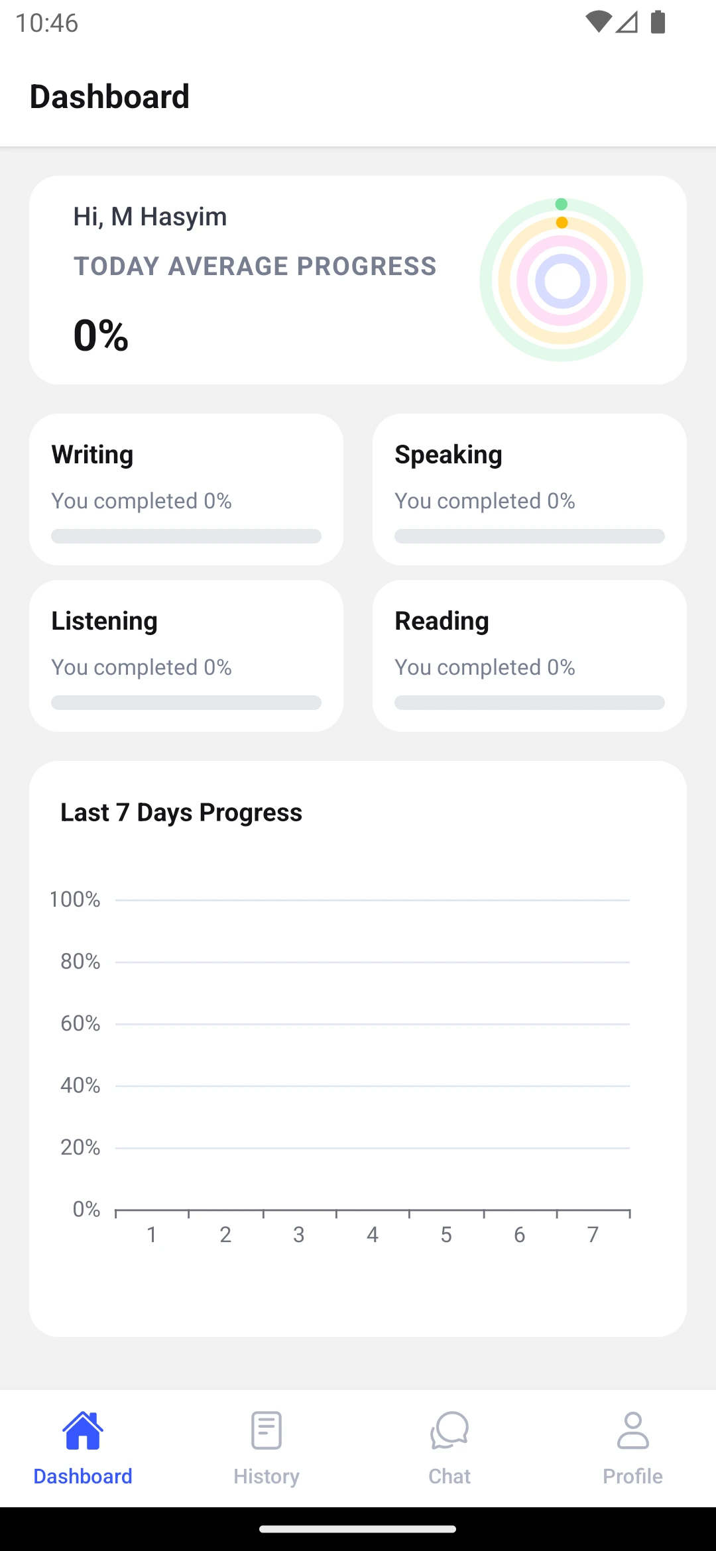Click the cellular signal icon
Image resolution: width=716 pixels, height=1551 pixels.
click(627, 23)
